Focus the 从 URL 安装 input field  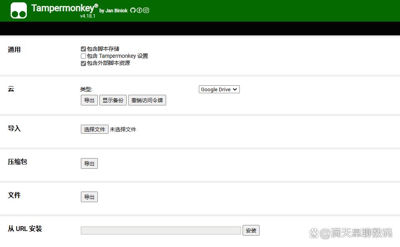(161, 230)
